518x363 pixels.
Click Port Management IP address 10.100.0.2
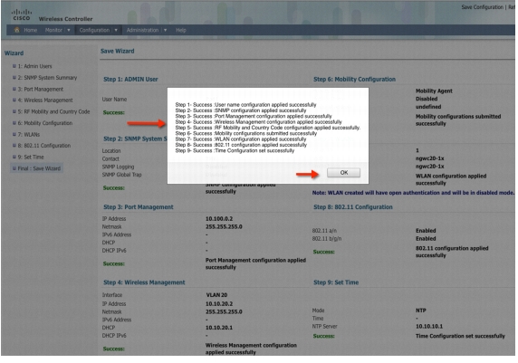[x=219, y=219]
